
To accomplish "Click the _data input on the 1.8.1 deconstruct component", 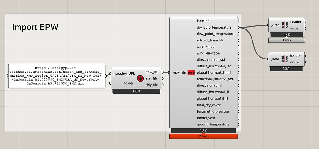I will click(275, 59).
